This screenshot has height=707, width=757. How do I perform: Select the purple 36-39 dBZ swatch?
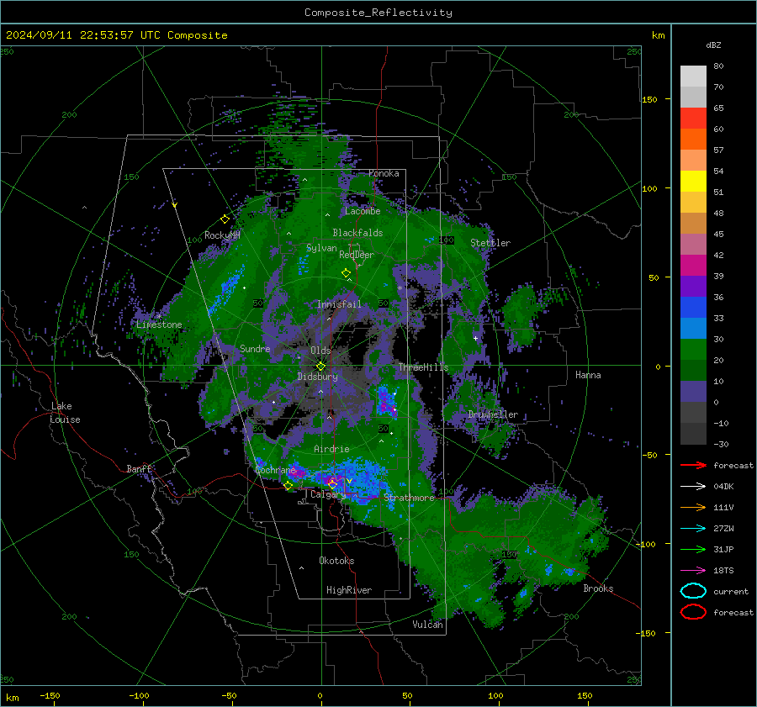point(693,287)
